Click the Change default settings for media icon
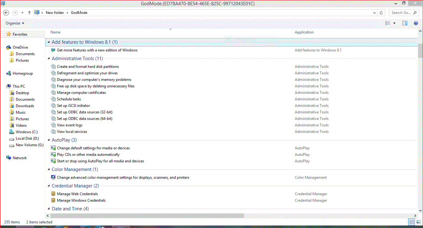The height and width of the screenshot is (228, 423). click(53, 148)
